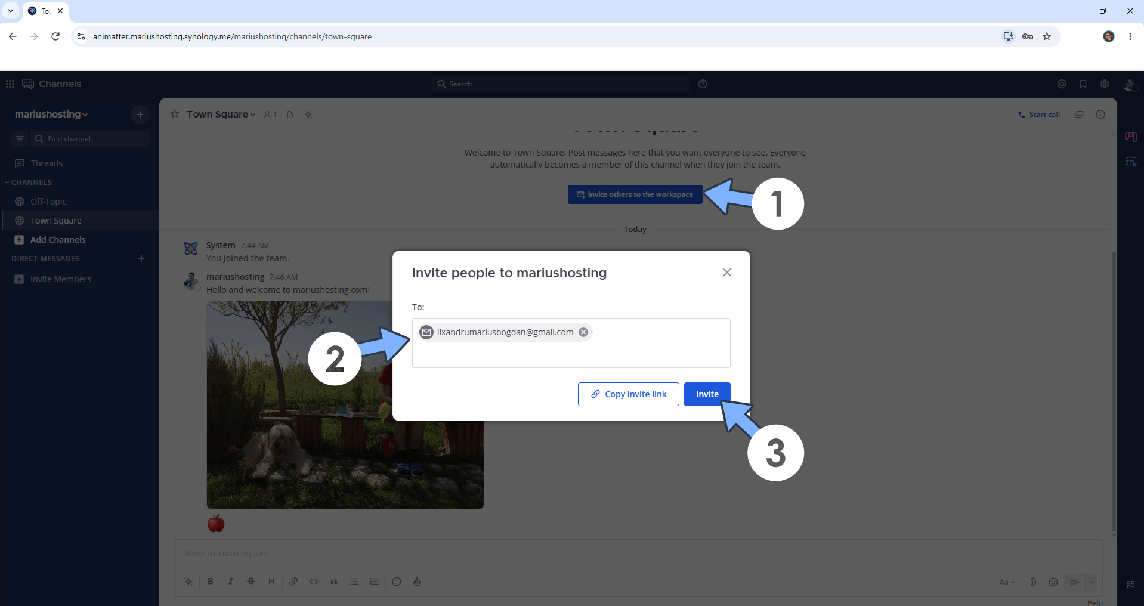1144x606 pixels.
Task: Click Copy invite link button
Action: tap(628, 394)
